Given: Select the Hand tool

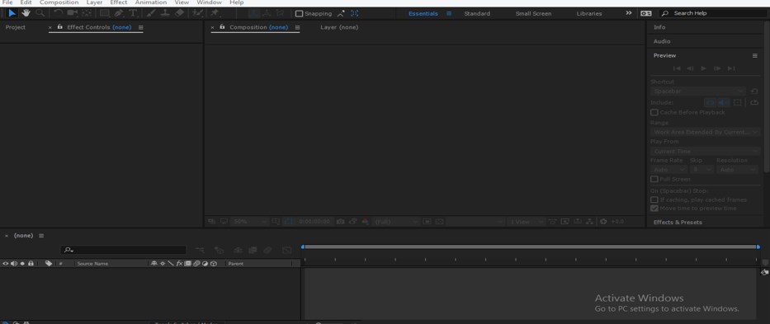Looking at the screenshot, I should click(x=26, y=13).
